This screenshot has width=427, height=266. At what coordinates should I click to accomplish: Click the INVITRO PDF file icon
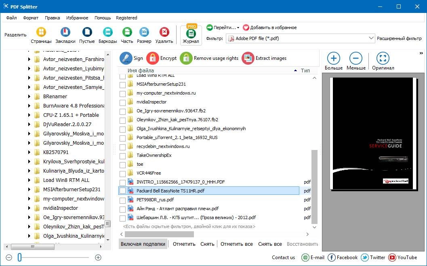coord(131,182)
